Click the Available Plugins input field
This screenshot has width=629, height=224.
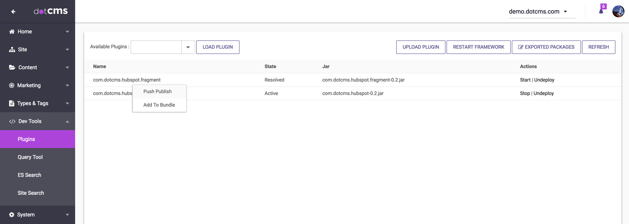156,47
